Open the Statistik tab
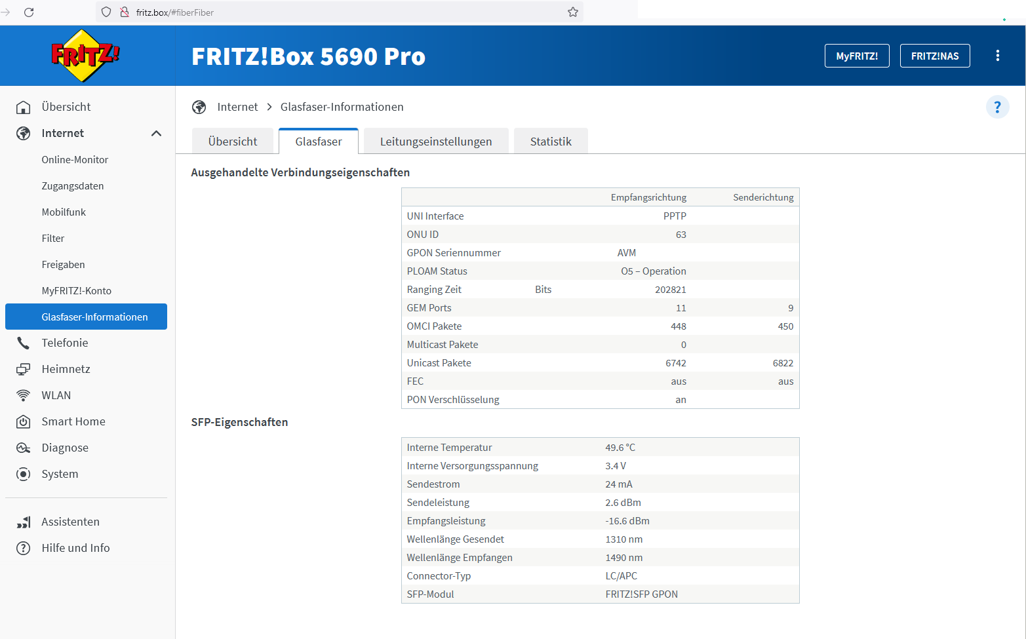 pos(551,142)
